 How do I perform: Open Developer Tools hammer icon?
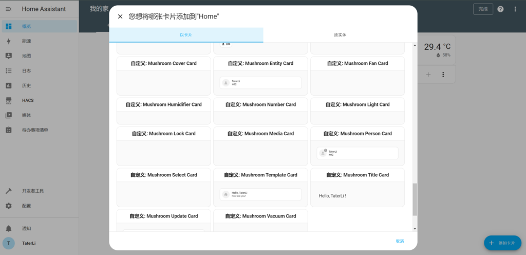click(9, 191)
